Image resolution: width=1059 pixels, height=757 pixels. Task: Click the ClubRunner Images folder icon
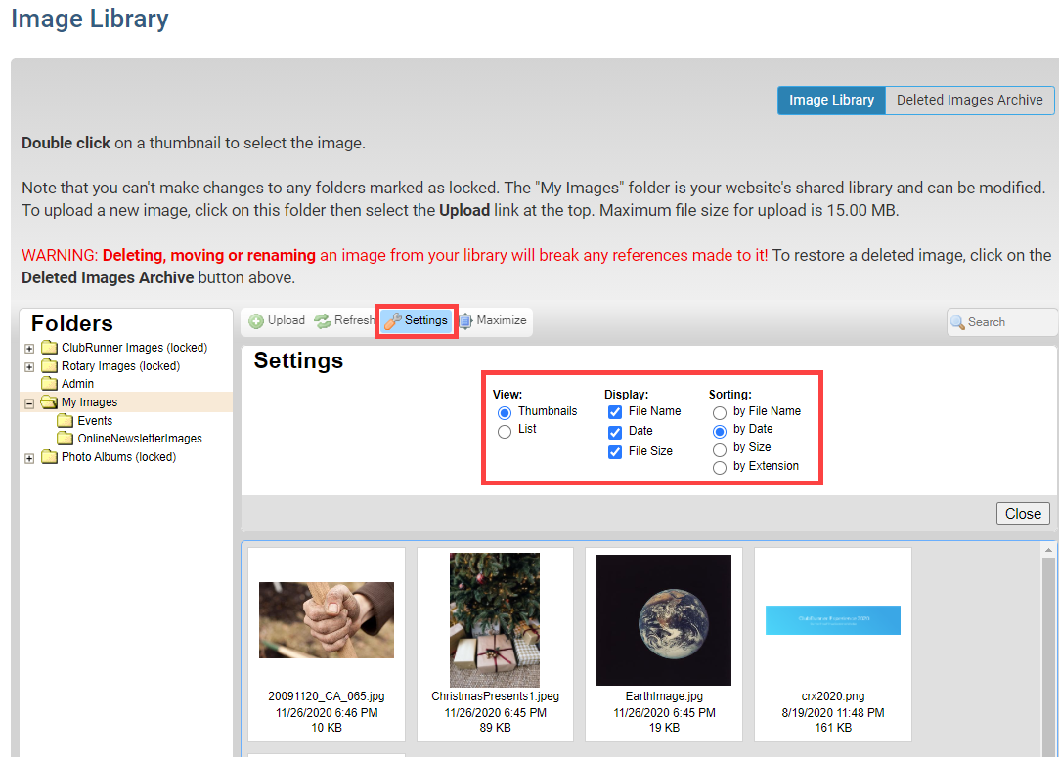tap(49, 348)
